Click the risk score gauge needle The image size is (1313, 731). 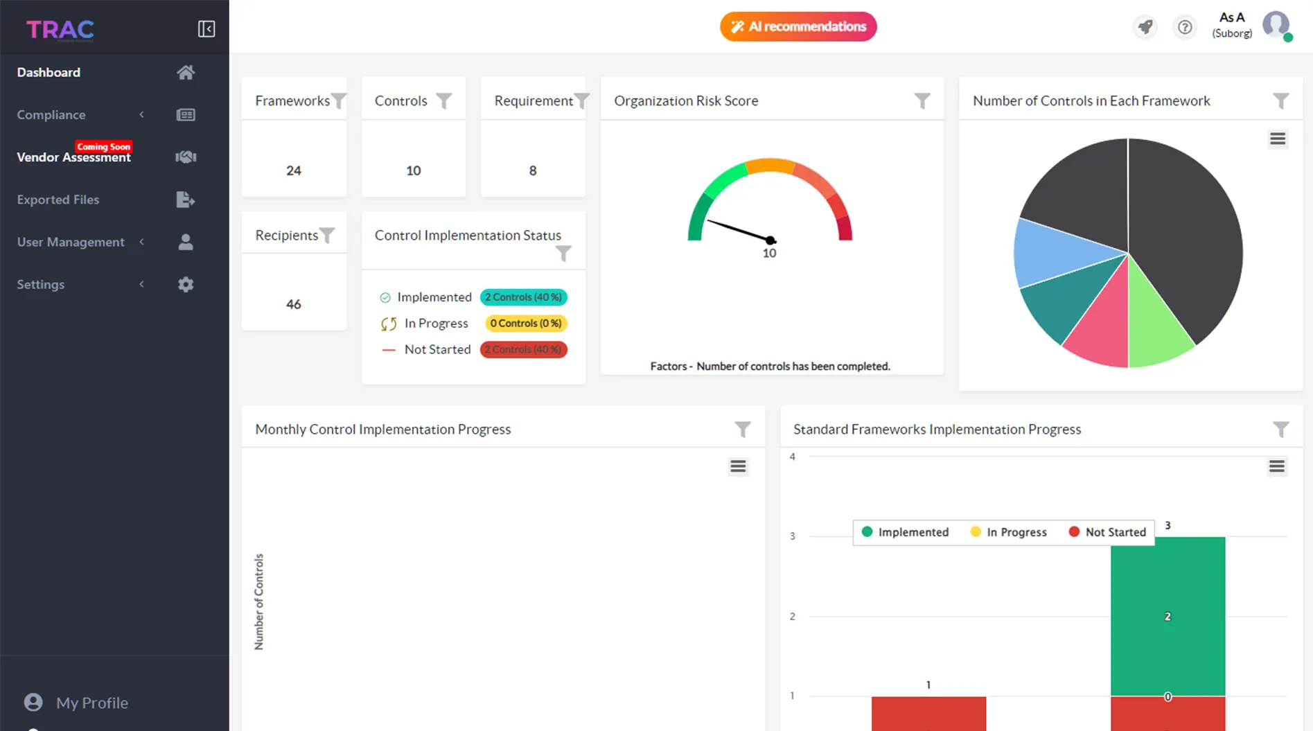point(740,231)
